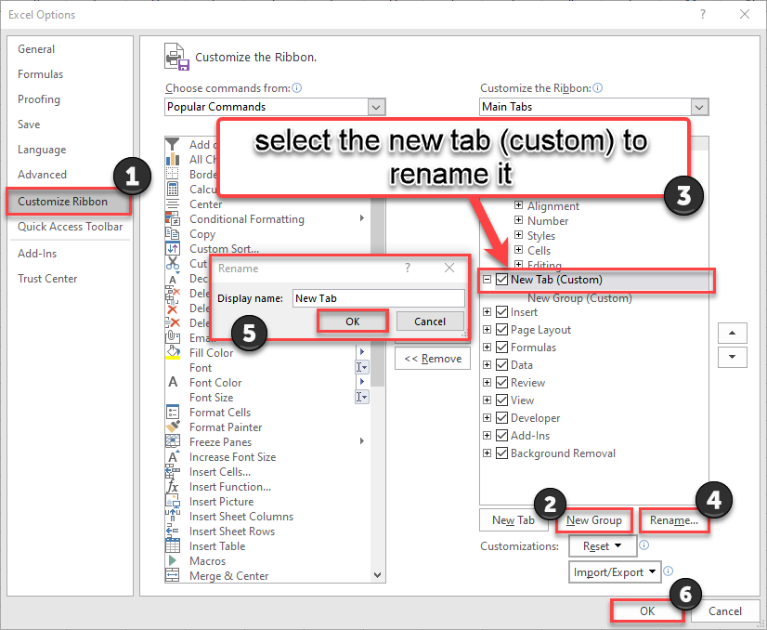Uncheck the Developer tab checkbox

[x=501, y=417]
